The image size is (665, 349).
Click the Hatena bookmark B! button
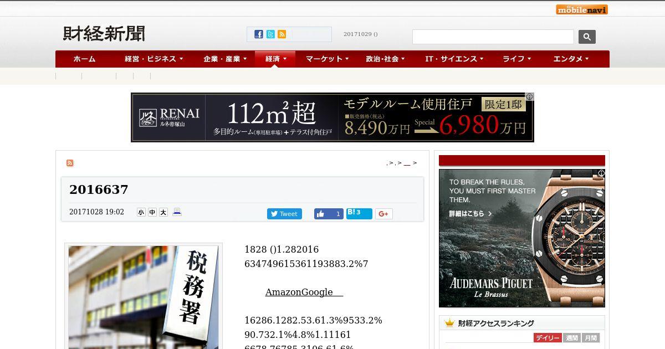[x=359, y=213]
